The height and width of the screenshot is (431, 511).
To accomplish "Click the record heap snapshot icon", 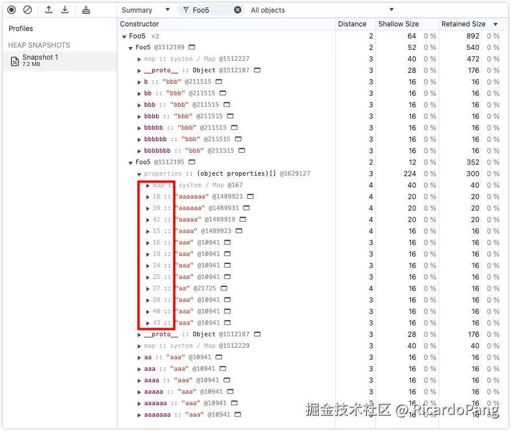I will (11, 10).
